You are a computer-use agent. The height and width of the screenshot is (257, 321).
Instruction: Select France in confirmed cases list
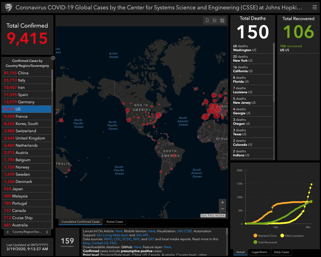(26, 116)
